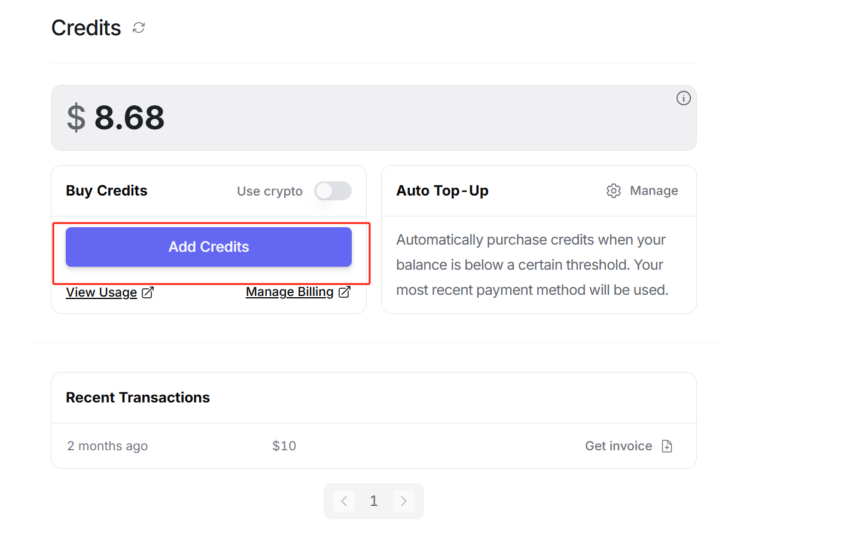
Task: Enable the Use crypto toggle
Action: coord(333,191)
